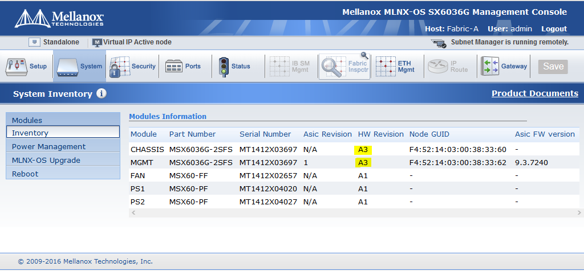Log out via the Logout link
The width and height of the screenshot is (584, 271).
click(x=554, y=29)
